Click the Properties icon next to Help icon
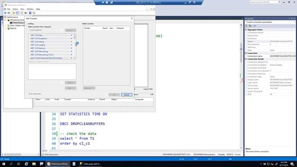297x167 pixels. click(34, 13)
